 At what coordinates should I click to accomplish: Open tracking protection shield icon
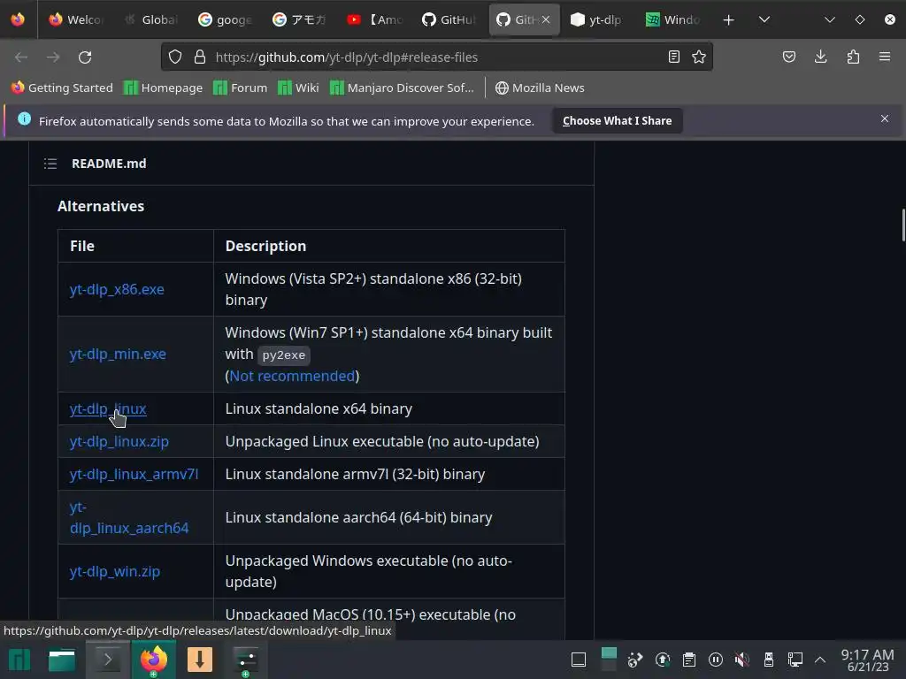point(175,57)
